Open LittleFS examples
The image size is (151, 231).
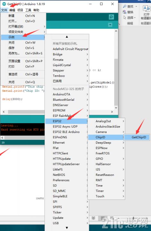67,169
